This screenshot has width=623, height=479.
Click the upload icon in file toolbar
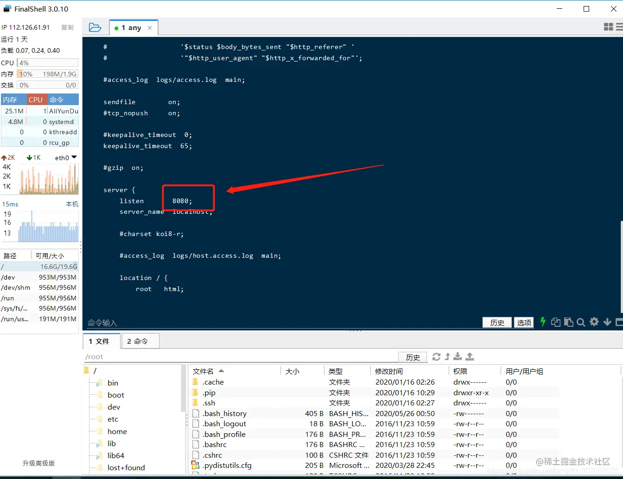tap(470, 356)
